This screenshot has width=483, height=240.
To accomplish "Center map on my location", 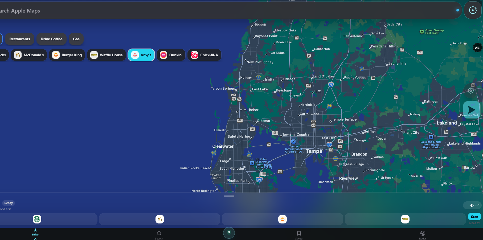I will pyautogui.click(x=471, y=91).
